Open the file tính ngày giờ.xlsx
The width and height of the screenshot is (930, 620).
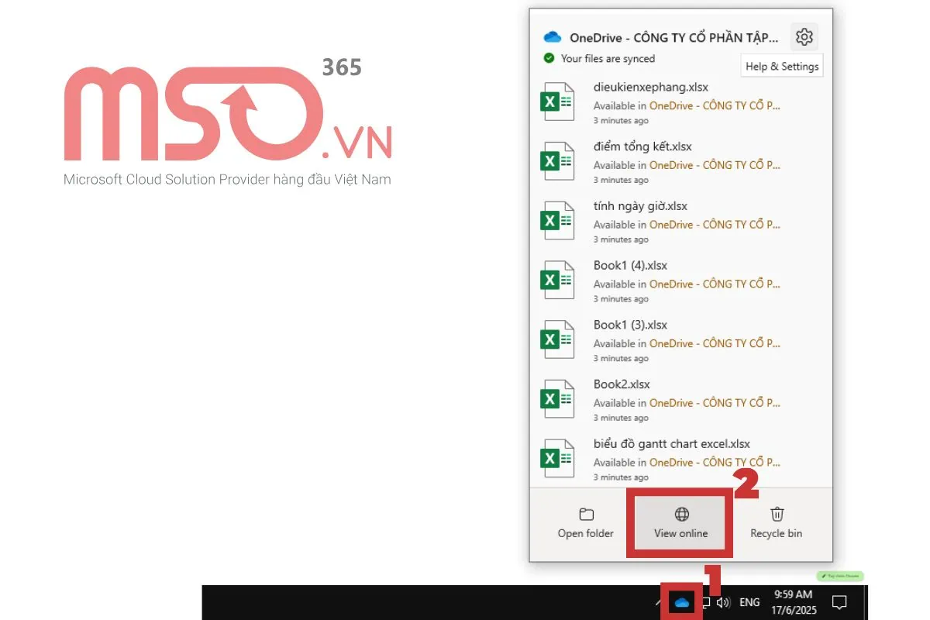click(640, 206)
